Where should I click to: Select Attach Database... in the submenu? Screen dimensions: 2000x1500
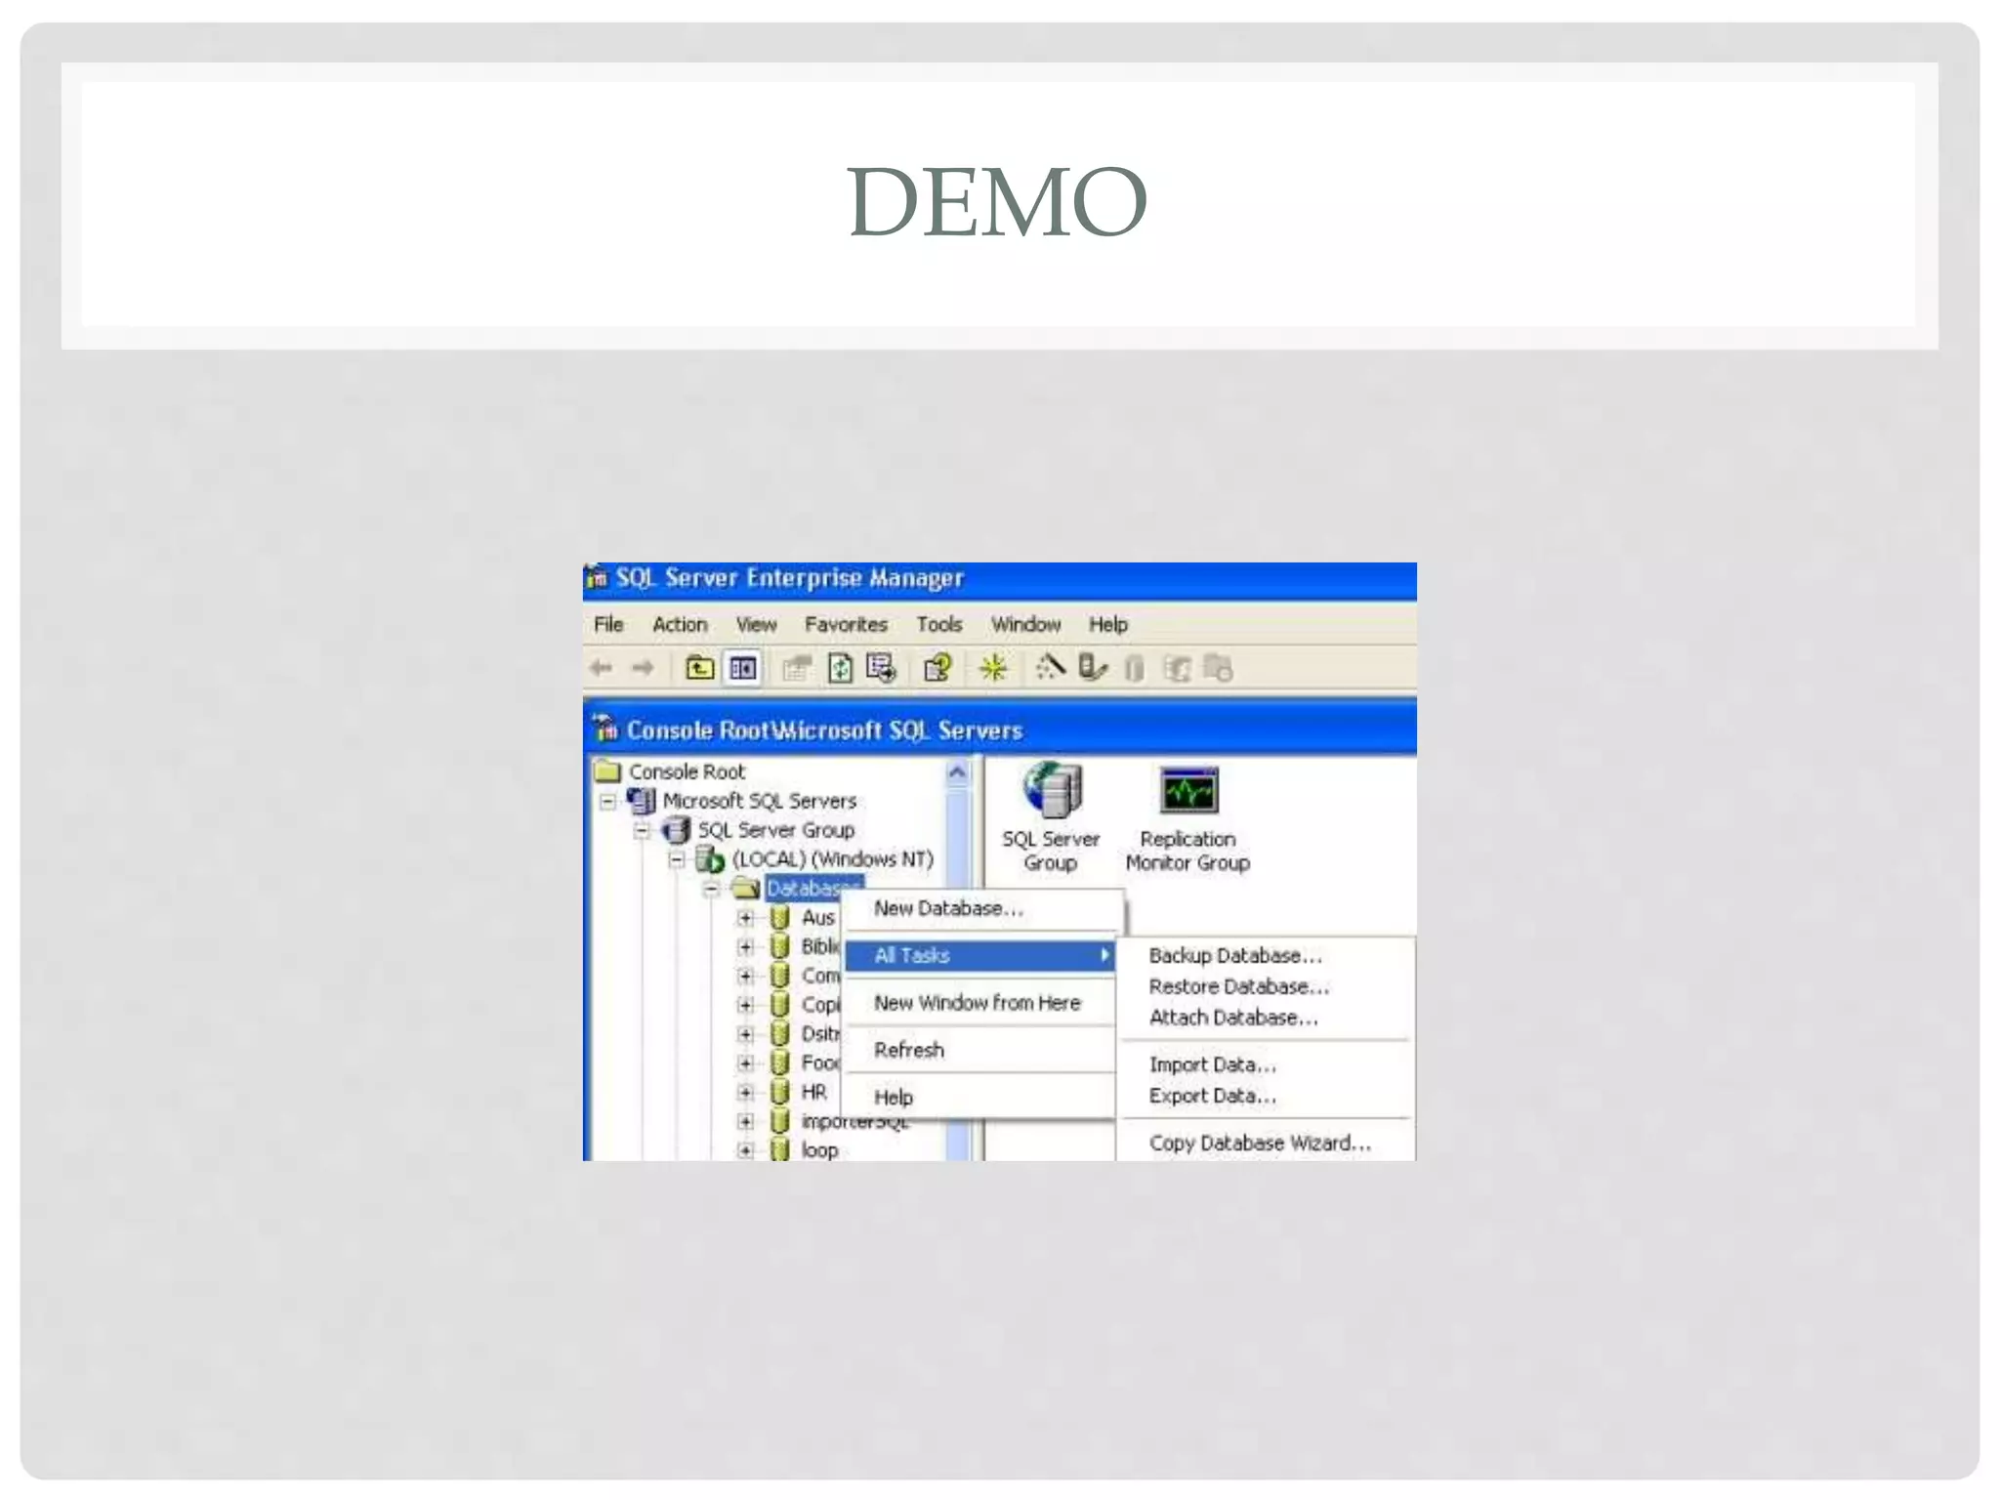1265,1018
